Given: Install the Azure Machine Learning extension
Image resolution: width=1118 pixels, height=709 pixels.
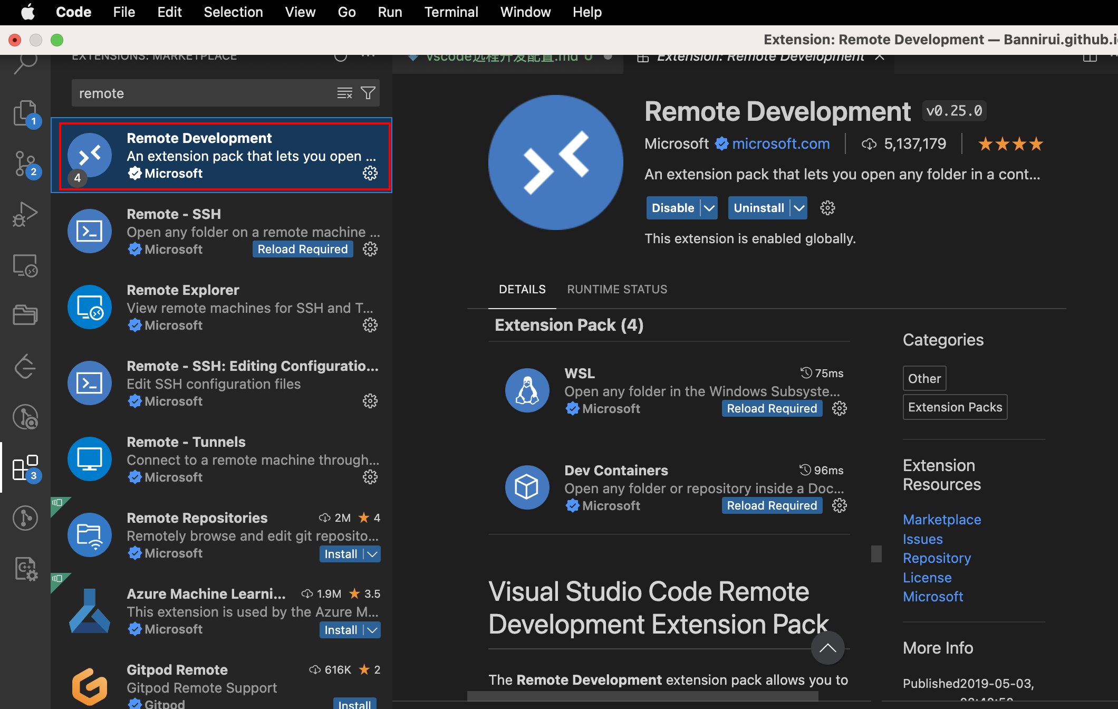Looking at the screenshot, I should coord(341,630).
